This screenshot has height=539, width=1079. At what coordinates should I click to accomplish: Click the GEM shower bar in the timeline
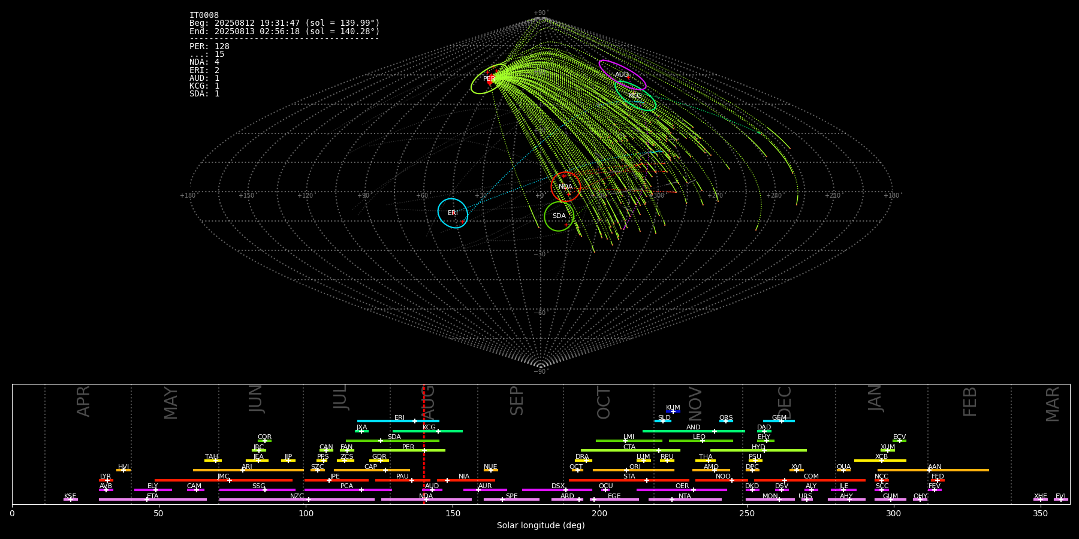click(779, 421)
